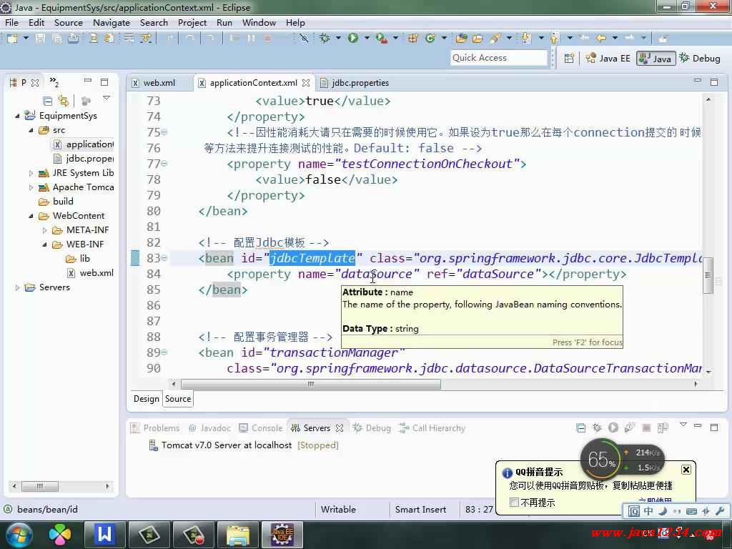This screenshot has height=549, width=732.
Task: Tick the 不再提示 checkbox
Action: (514, 502)
